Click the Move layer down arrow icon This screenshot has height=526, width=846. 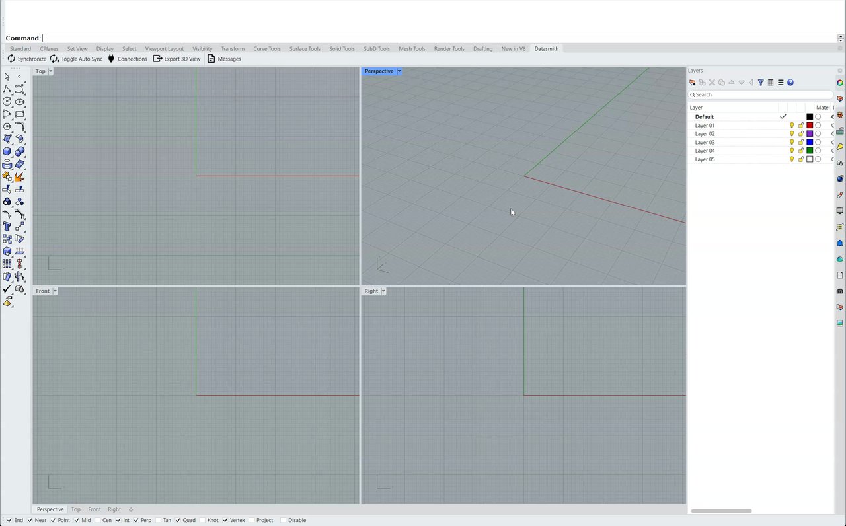pos(742,83)
